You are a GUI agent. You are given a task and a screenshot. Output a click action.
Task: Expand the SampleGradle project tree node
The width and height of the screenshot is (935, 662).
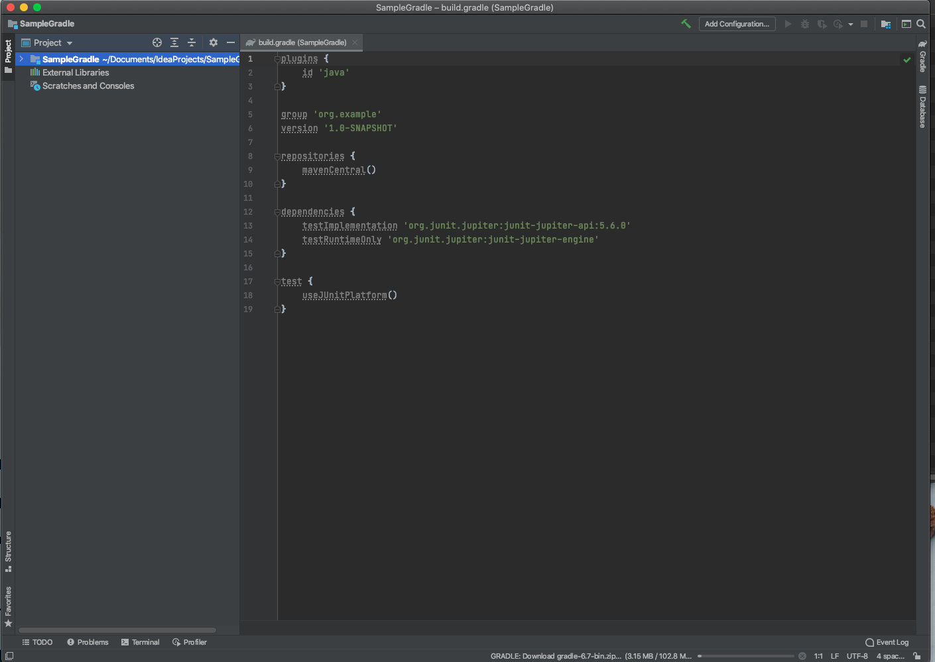click(21, 59)
